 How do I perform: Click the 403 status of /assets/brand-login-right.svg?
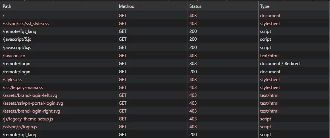(x=193, y=111)
